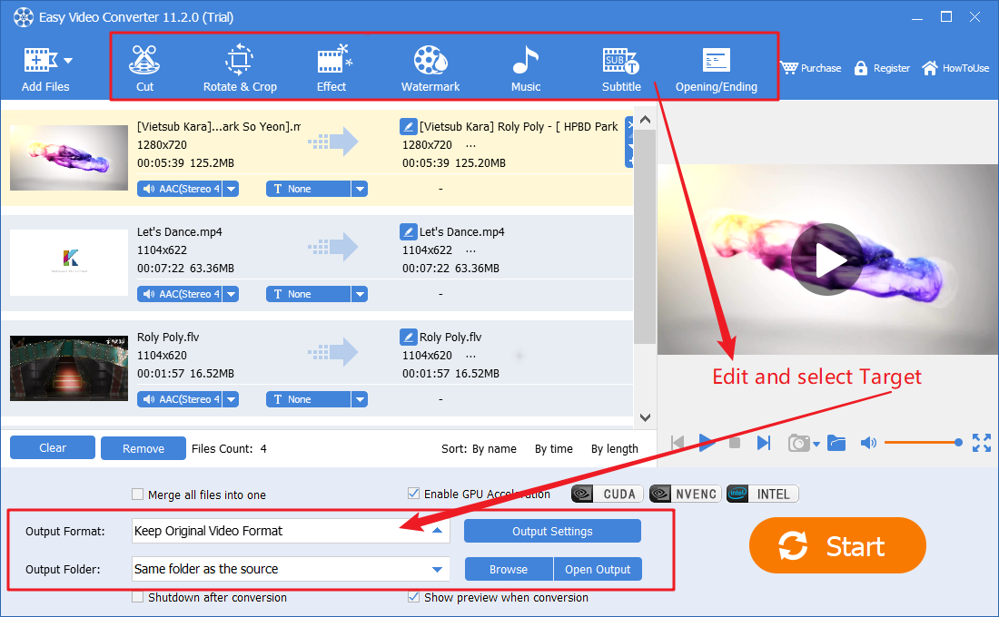Sort files By time
The height and width of the screenshot is (617, 999).
(554, 449)
